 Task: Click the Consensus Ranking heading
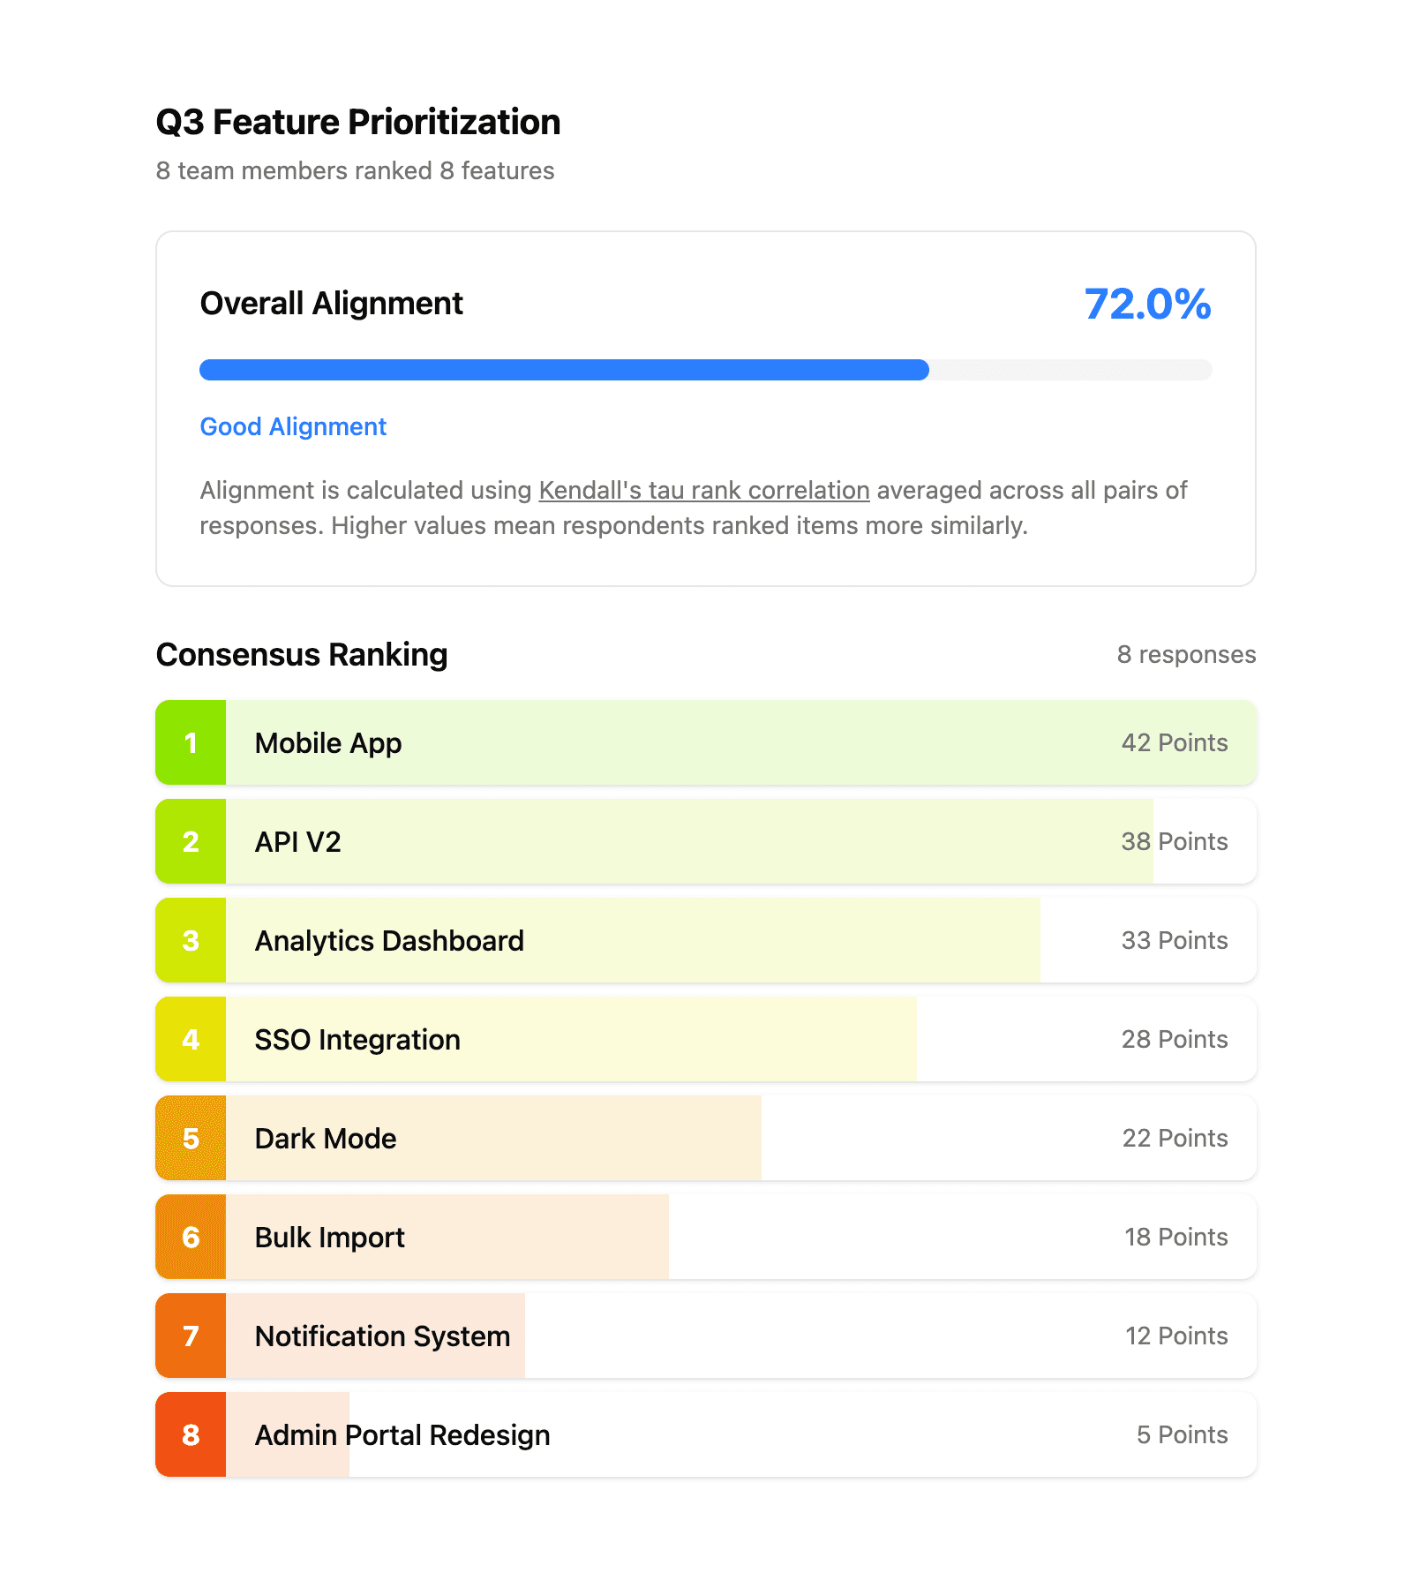(x=302, y=654)
